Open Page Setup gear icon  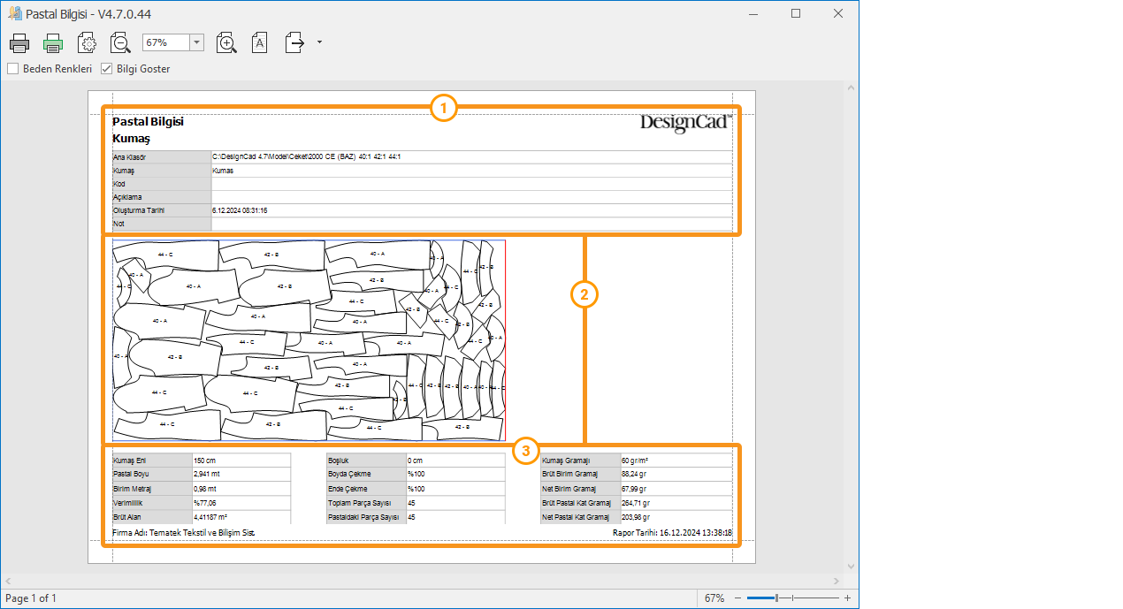pos(87,42)
